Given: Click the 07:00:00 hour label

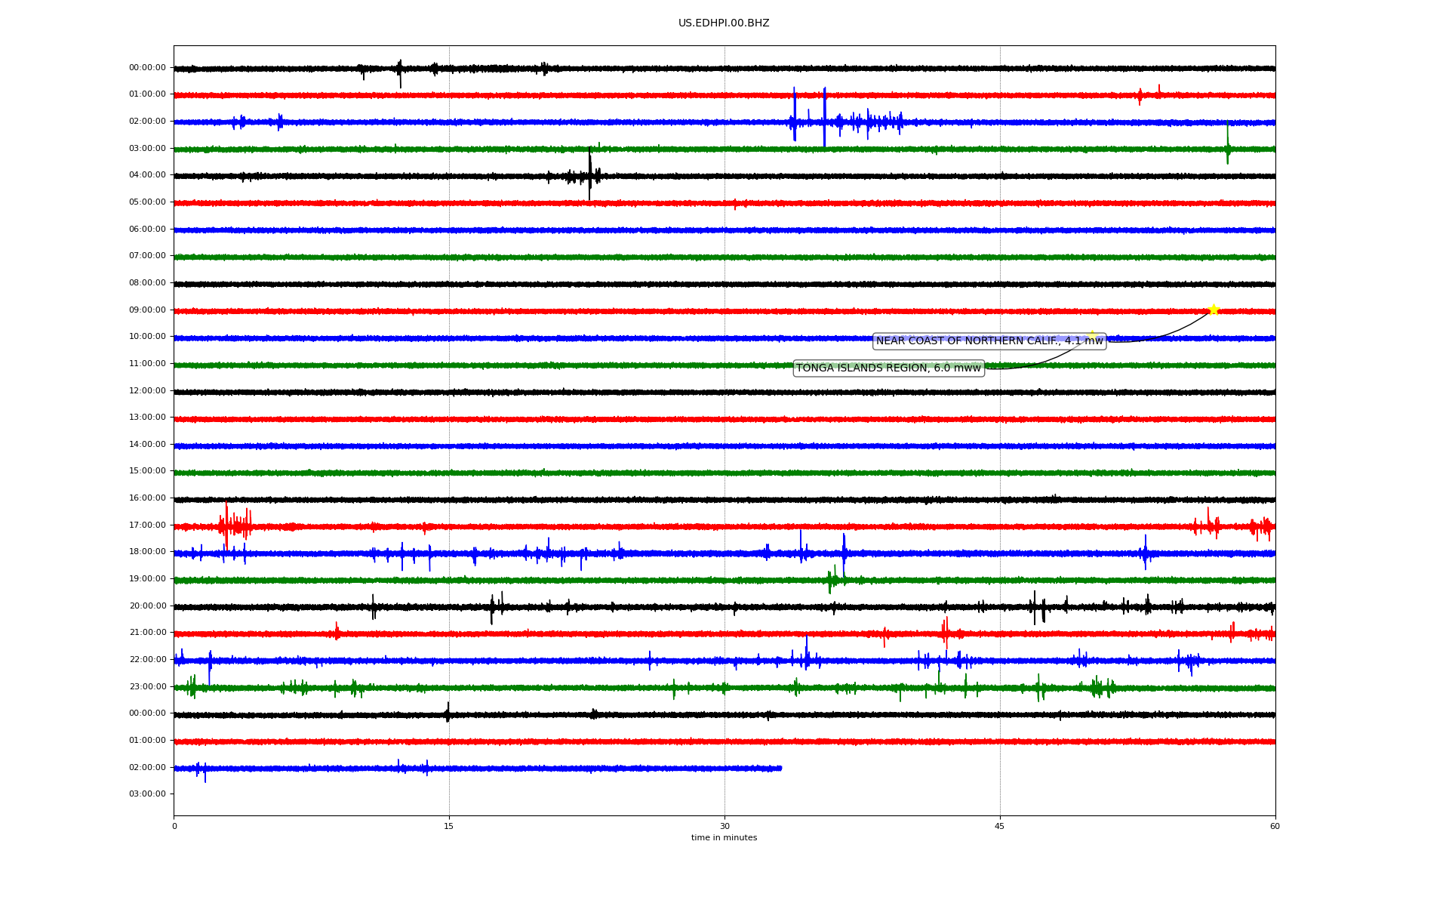Looking at the screenshot, I should [147, 256].
